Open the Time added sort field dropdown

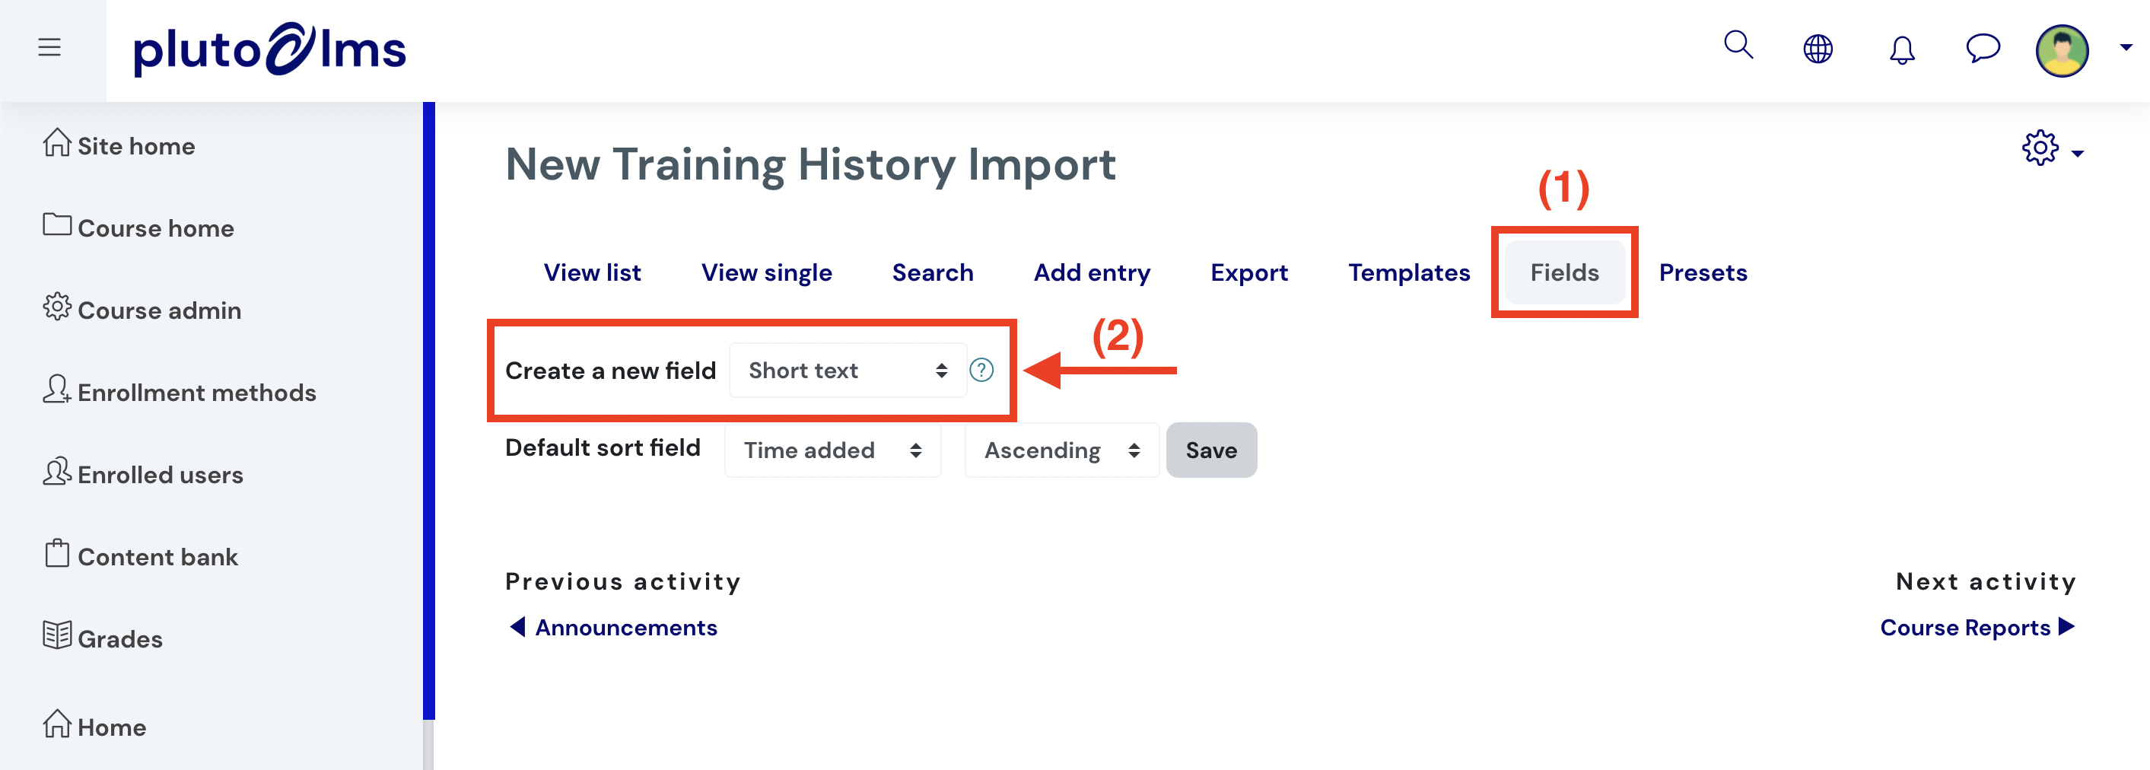pos(832,450)
